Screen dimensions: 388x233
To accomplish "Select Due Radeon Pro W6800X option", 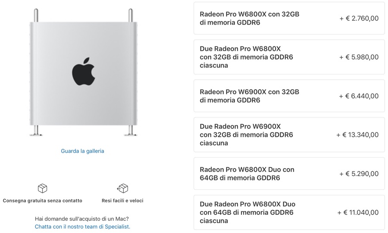I will [289, 57].
